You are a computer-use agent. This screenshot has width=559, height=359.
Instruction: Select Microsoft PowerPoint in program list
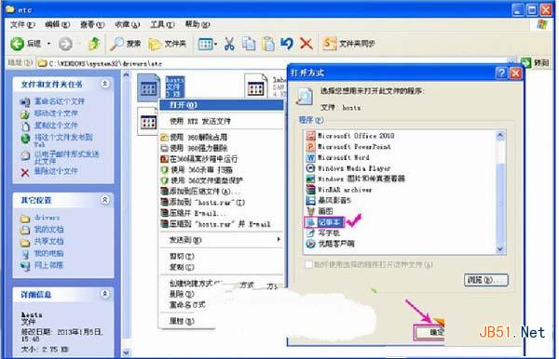[x=348, y=147]
